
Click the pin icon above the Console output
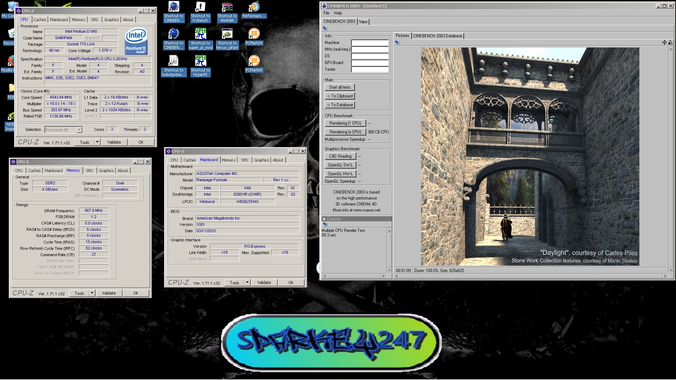tap(325, 224)
